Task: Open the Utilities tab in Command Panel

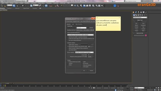Action: (146, 12)
